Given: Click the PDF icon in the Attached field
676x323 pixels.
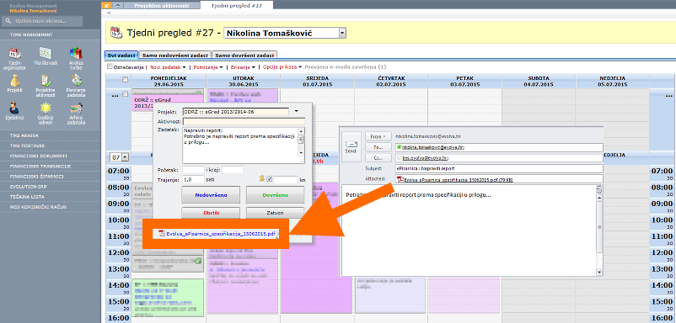Looking at the screenshot, I should pos(400,179).
